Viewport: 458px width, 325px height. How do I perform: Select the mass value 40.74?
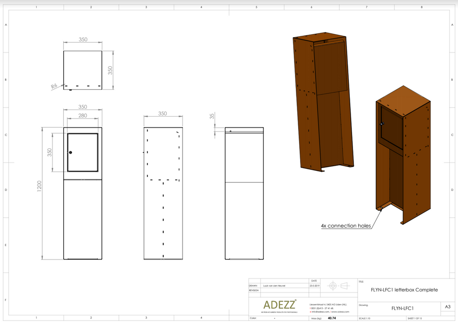tap(332, 318)
